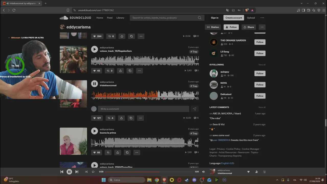Screen dimensions: 327x184
Task: Seek in the bottom player progress bar
Action: click(149, 172)
